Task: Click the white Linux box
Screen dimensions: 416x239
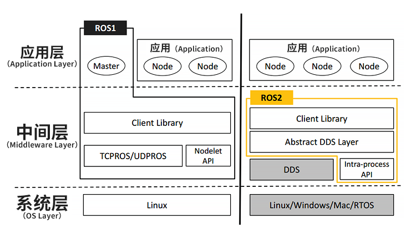Action: pos(157,205)
